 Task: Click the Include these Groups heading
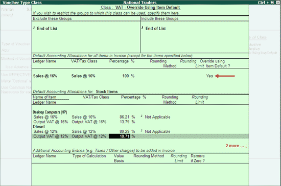point(160,18)
